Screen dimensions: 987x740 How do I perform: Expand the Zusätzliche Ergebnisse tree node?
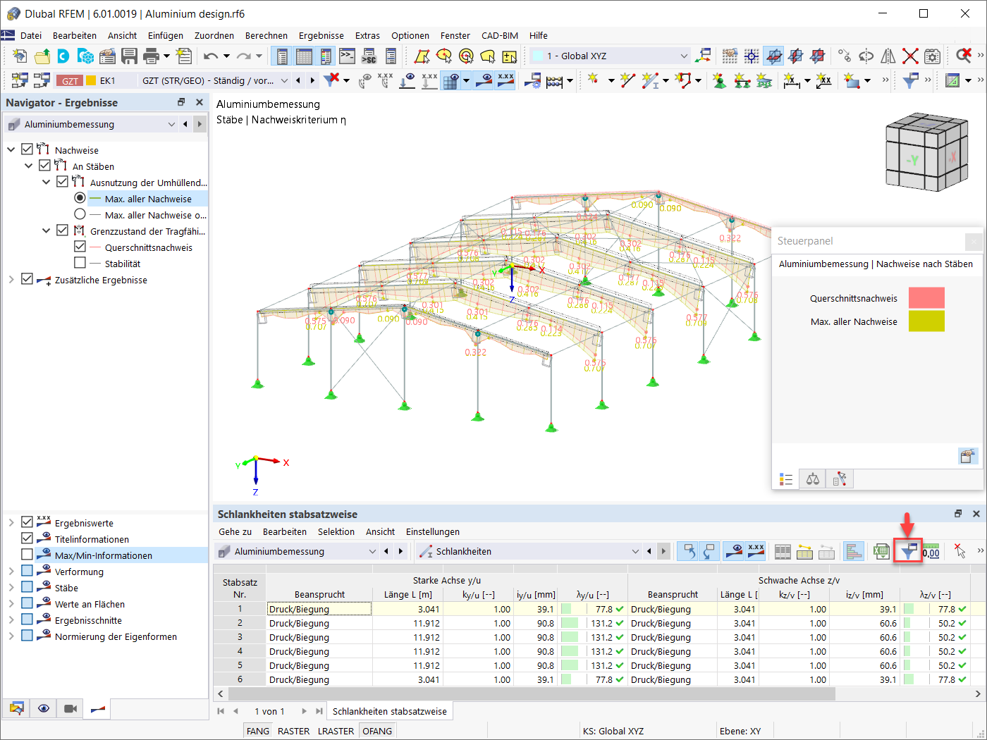[x=11, y=279]
